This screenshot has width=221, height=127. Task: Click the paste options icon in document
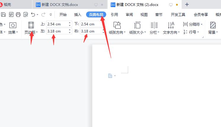pyautogui.click(x=110, y=76)
